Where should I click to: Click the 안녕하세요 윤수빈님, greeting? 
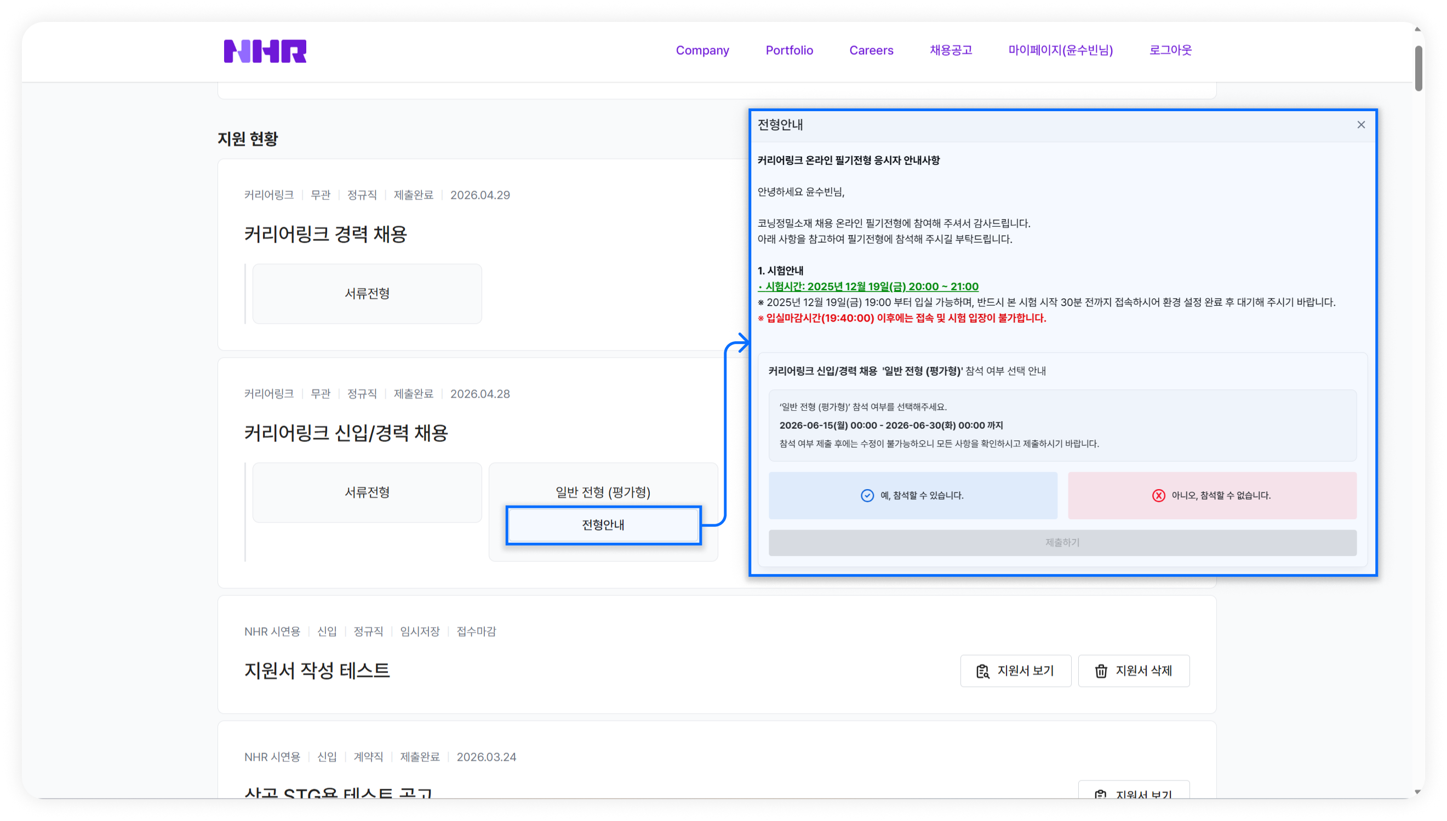click(x=801, y=192)
